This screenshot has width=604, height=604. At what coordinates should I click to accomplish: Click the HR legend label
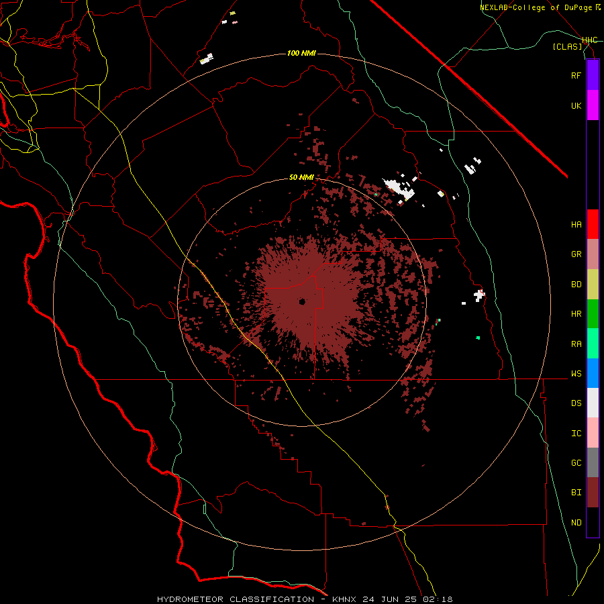(x=576, y=314)
